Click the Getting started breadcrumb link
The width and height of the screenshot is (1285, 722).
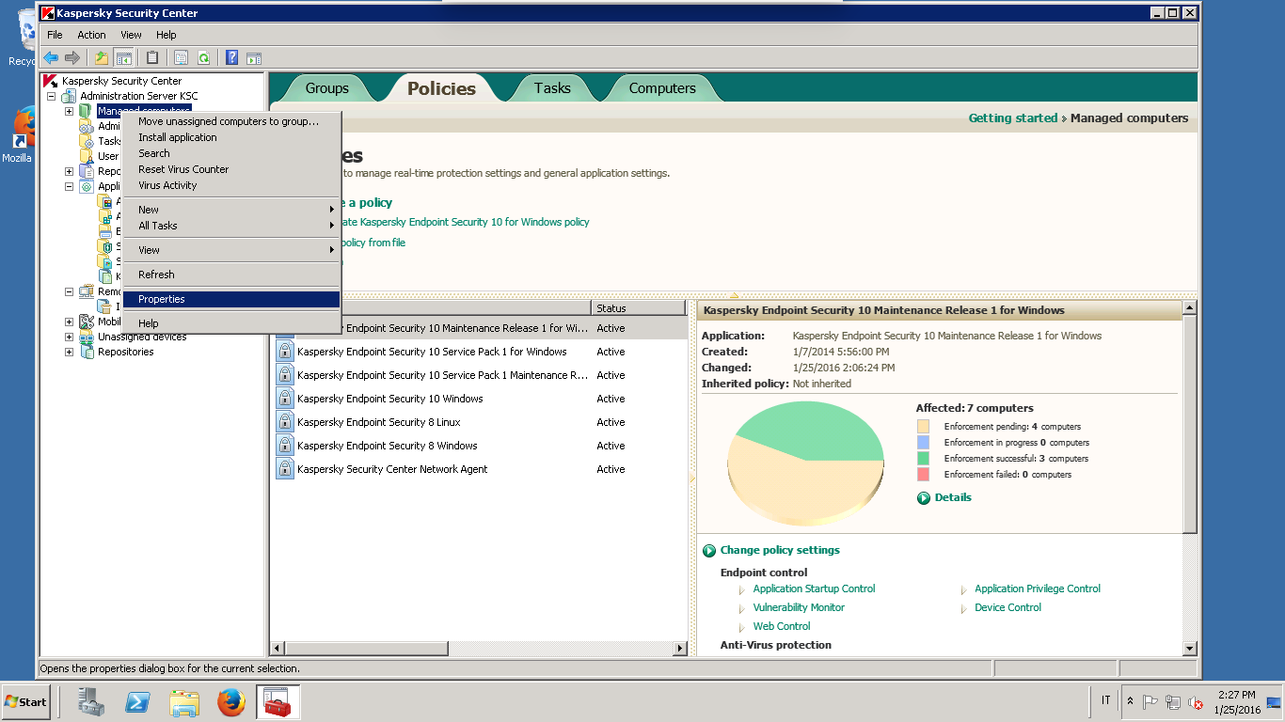tap(1013, 118)
